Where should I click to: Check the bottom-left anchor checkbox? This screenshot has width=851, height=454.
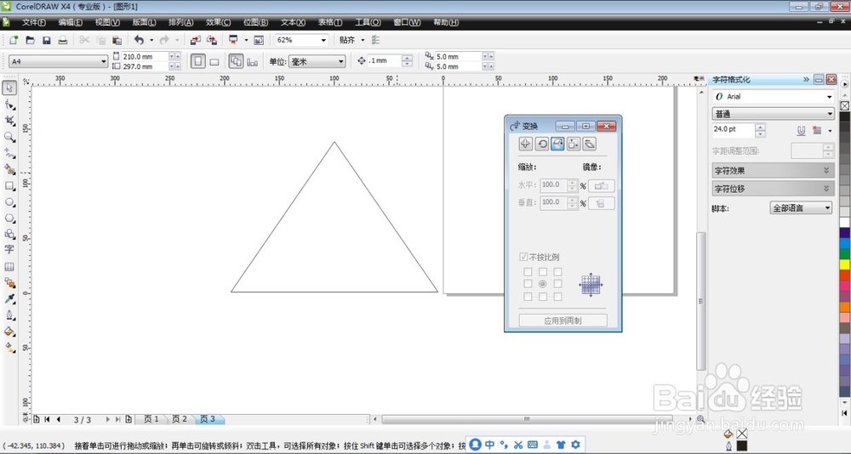click(528, 297)
